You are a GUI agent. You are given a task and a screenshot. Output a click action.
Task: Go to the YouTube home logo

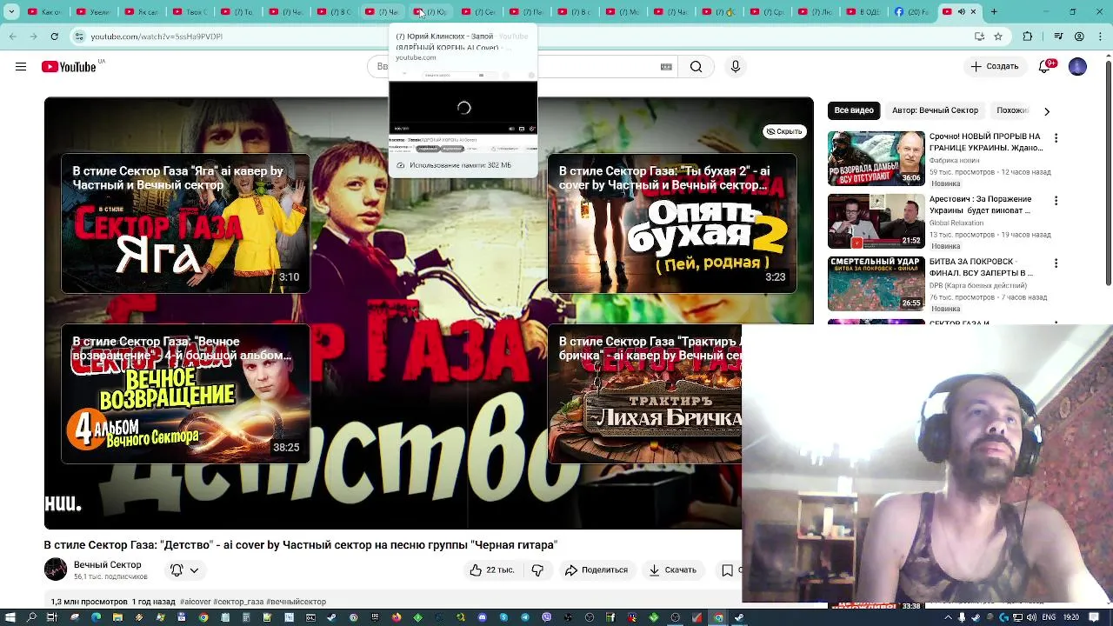[69, 67]
